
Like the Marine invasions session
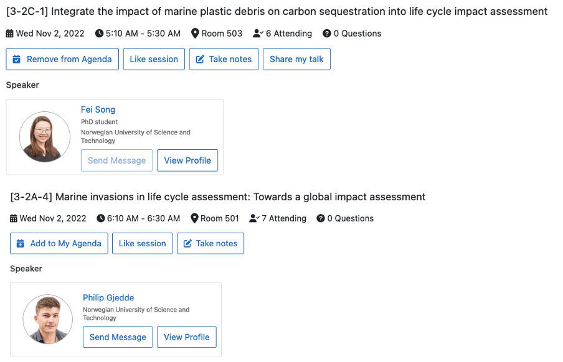(142, 243)
